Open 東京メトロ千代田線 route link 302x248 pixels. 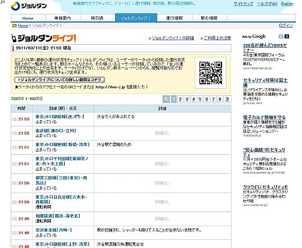point(62,161)
